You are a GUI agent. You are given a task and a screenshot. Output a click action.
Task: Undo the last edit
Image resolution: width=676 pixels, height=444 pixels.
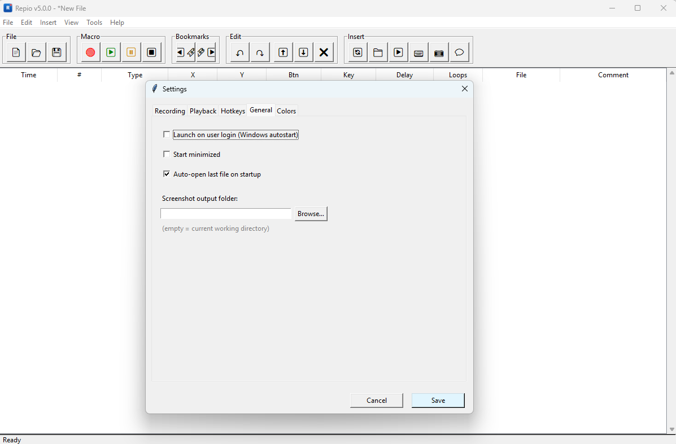(239, 52)
